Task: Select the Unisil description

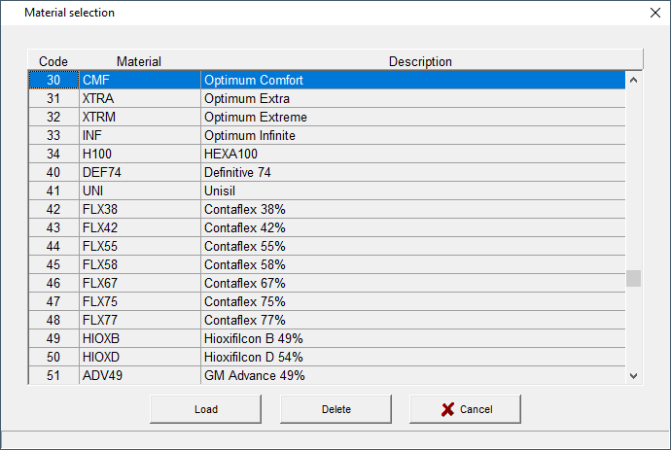Action: click(413, 190)
